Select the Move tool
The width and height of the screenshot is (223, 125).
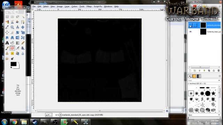click(x=23, y=27)
